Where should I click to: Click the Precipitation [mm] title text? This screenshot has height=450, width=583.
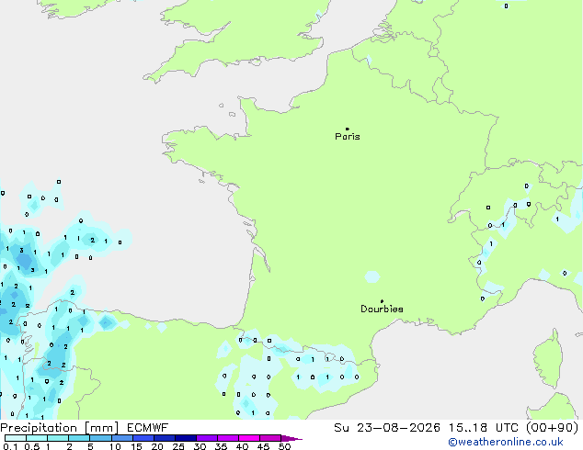[60, 428]
